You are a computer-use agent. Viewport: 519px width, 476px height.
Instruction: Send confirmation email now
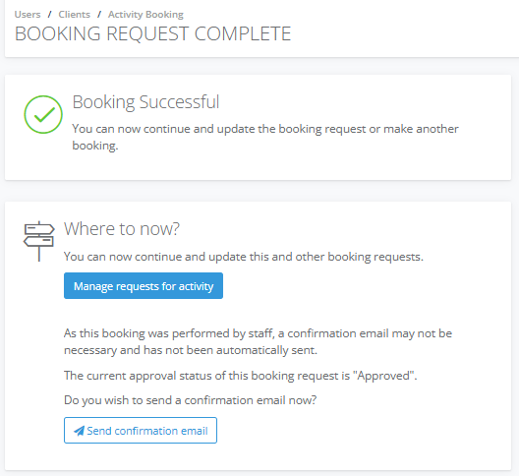(141, 431)
